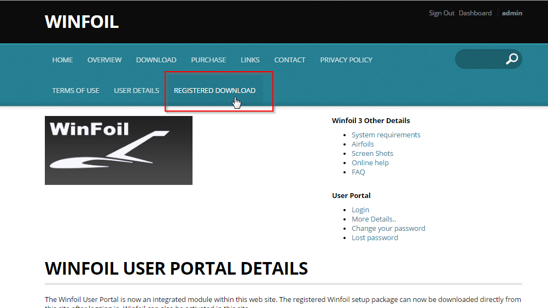This screenshot has height=308, width=548.
Task: Open the Home menu item
Action: click(x=62, y=60)
